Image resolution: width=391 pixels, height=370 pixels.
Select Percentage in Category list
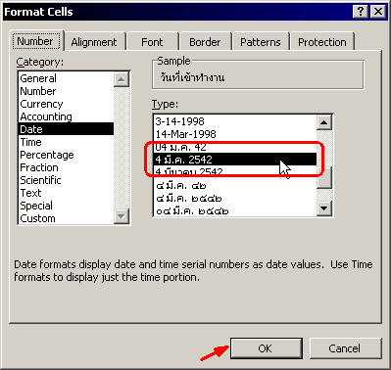(x=47, y=155)
